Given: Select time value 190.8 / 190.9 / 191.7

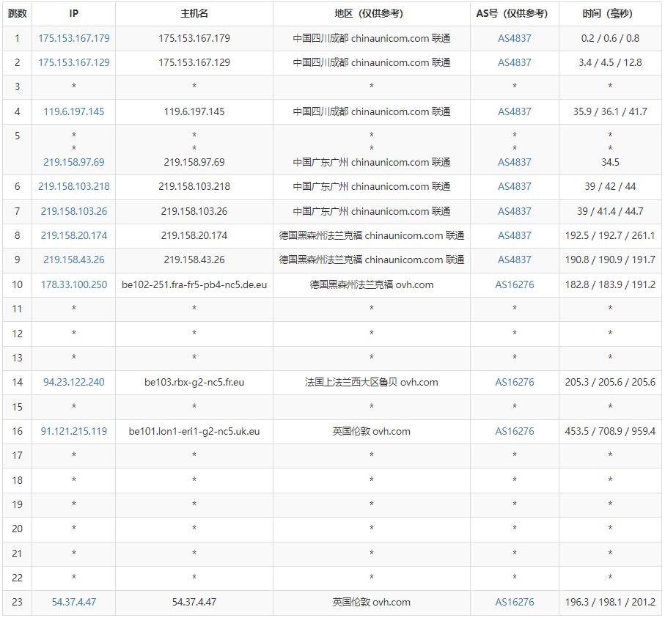Looking at the screenshot, I should point(610,260).
